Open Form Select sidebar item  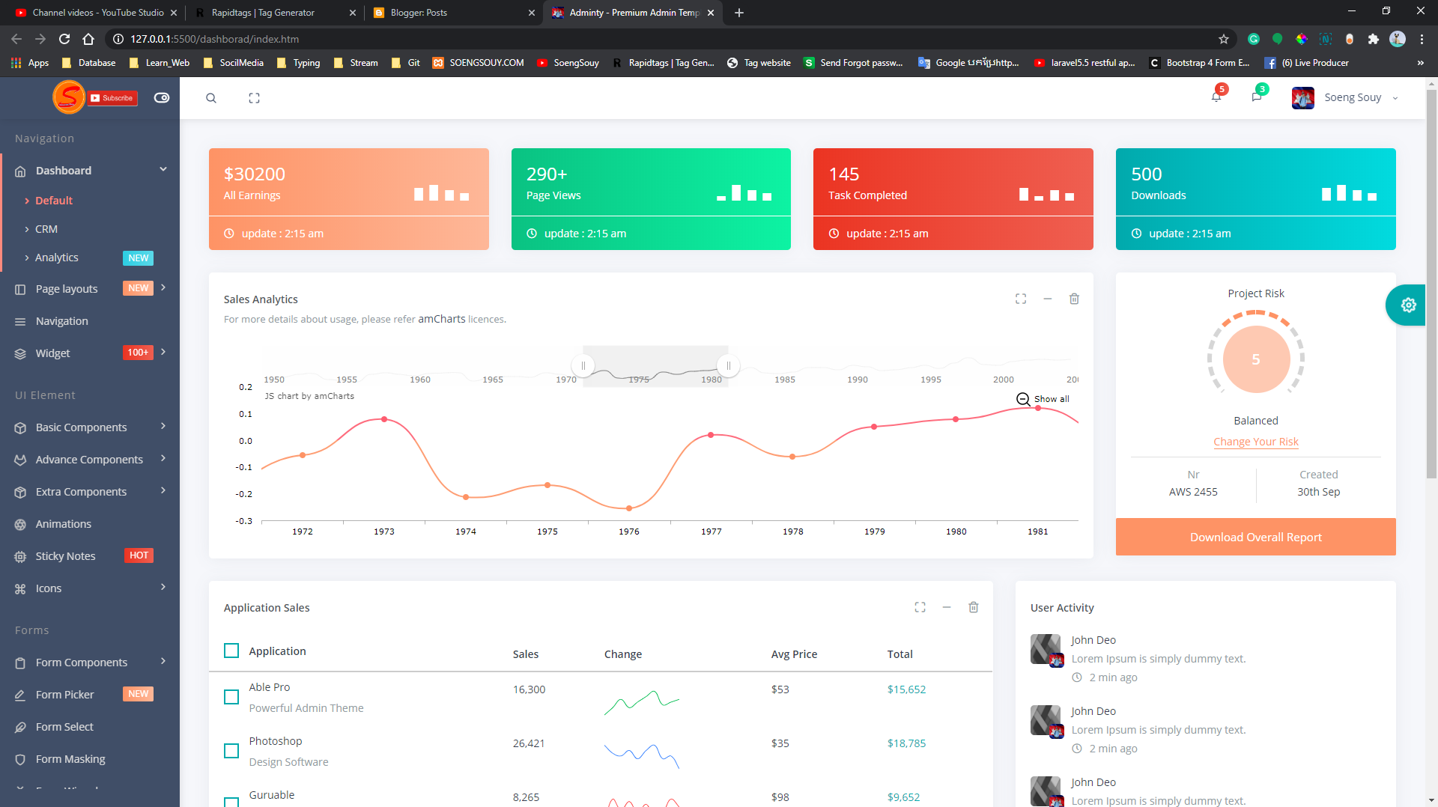[90, 727]
